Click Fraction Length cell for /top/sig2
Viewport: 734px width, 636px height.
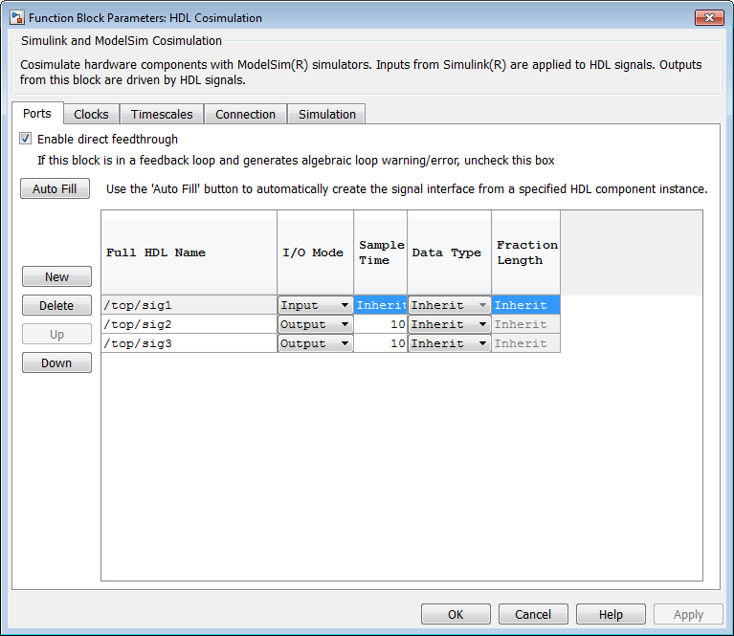click(525, 324)
